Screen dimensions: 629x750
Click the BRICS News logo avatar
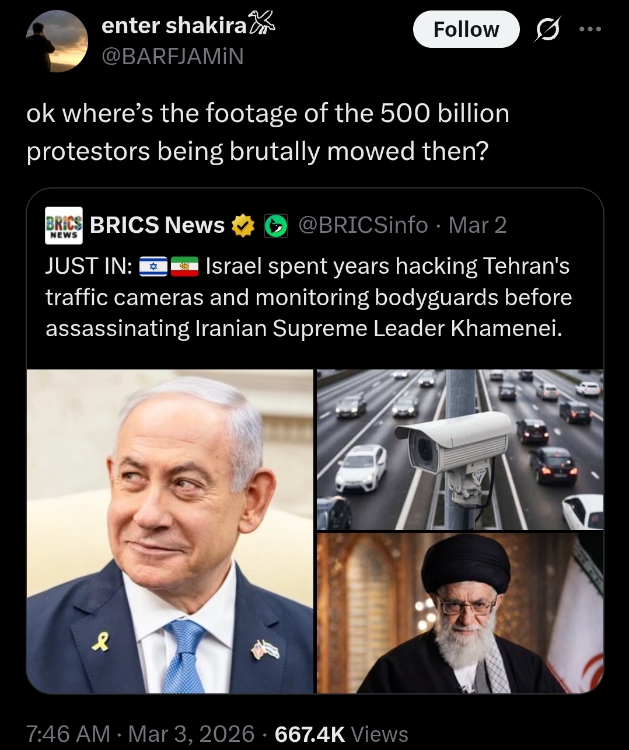(64, 225)
